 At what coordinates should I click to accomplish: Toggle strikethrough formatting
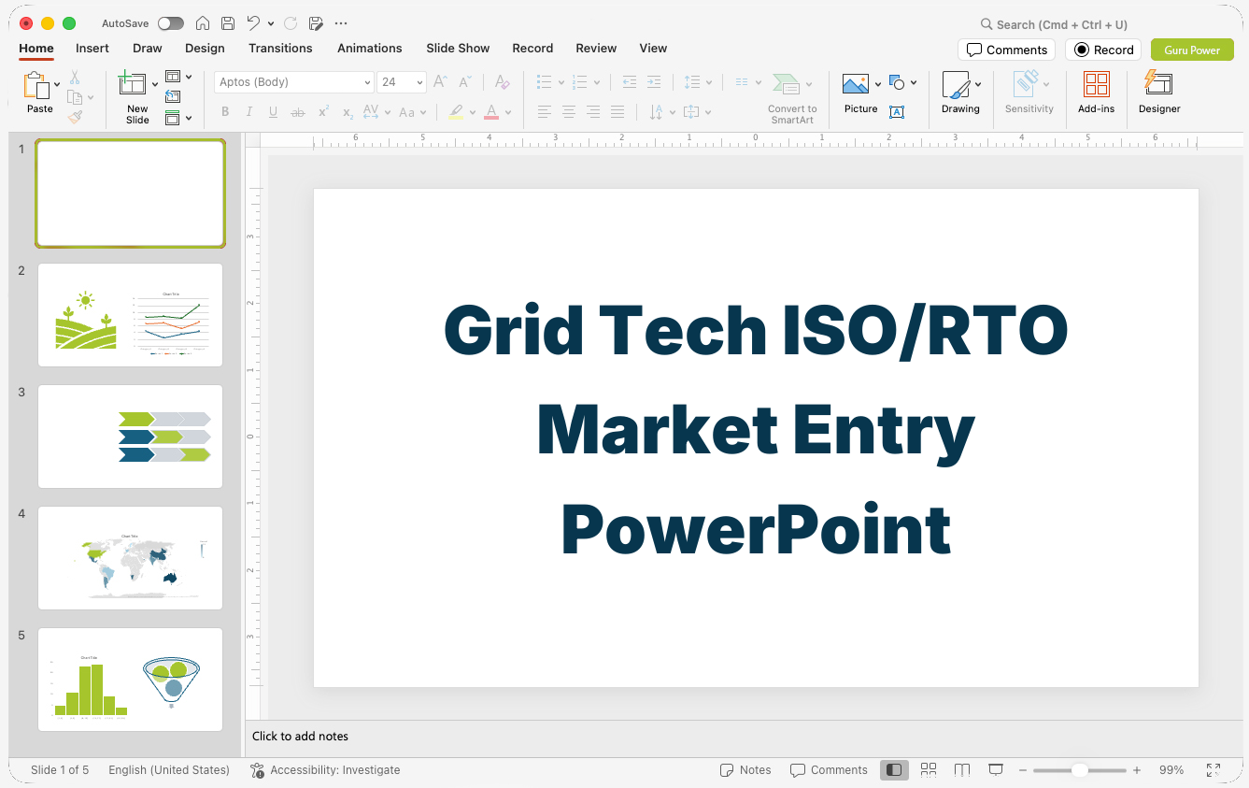click(298, 112)
